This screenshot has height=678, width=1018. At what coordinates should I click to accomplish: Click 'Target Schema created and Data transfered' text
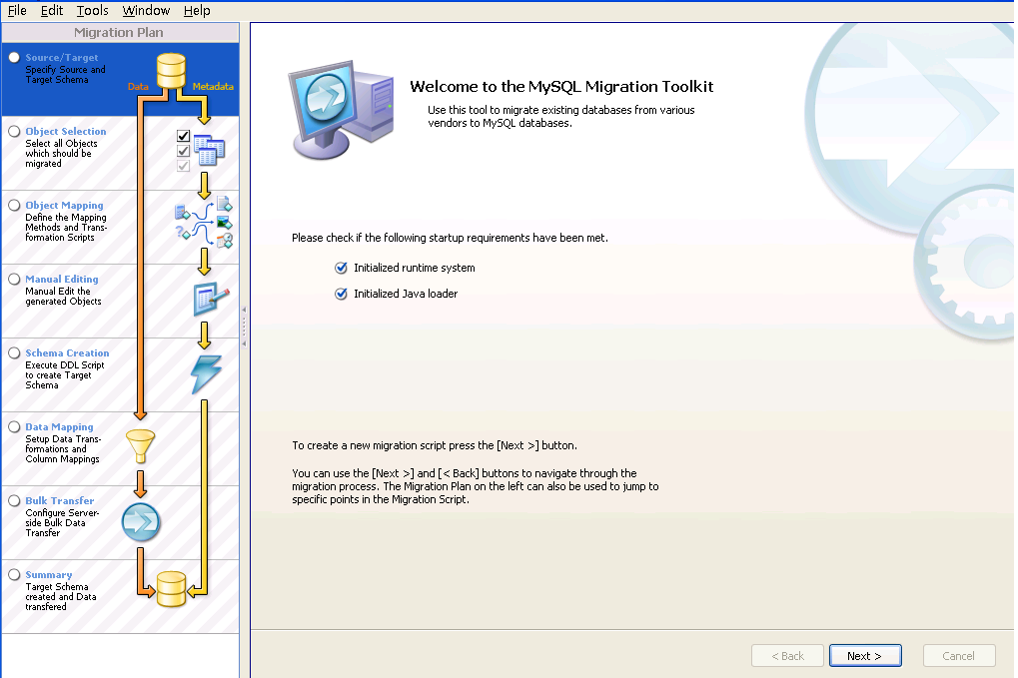[60, 597]
